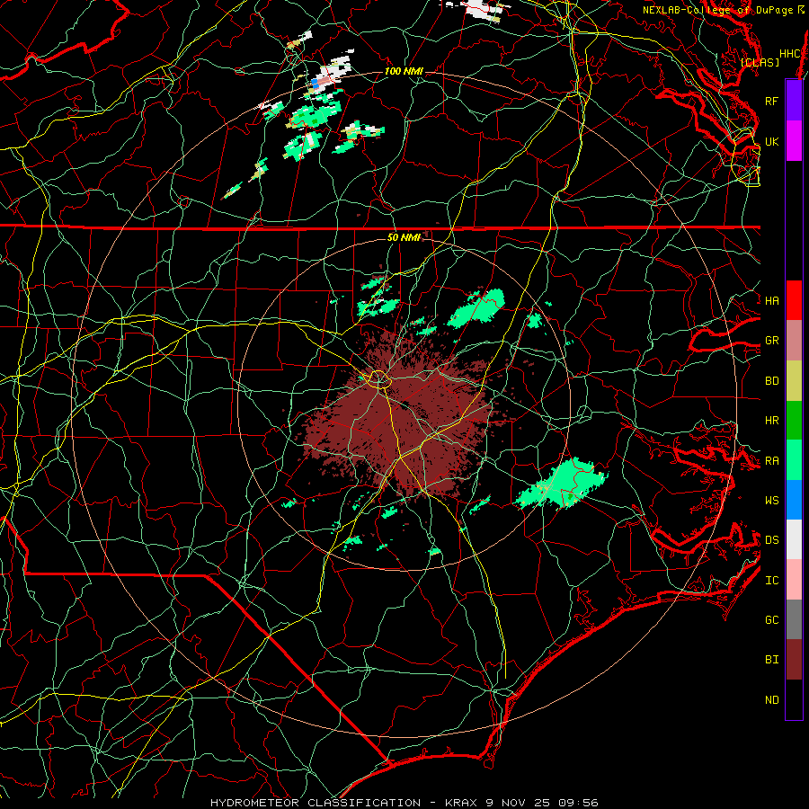This screenshot has height=809, width=809.
Task: Click the 'HA' legend label
Action: click(771, 300)
